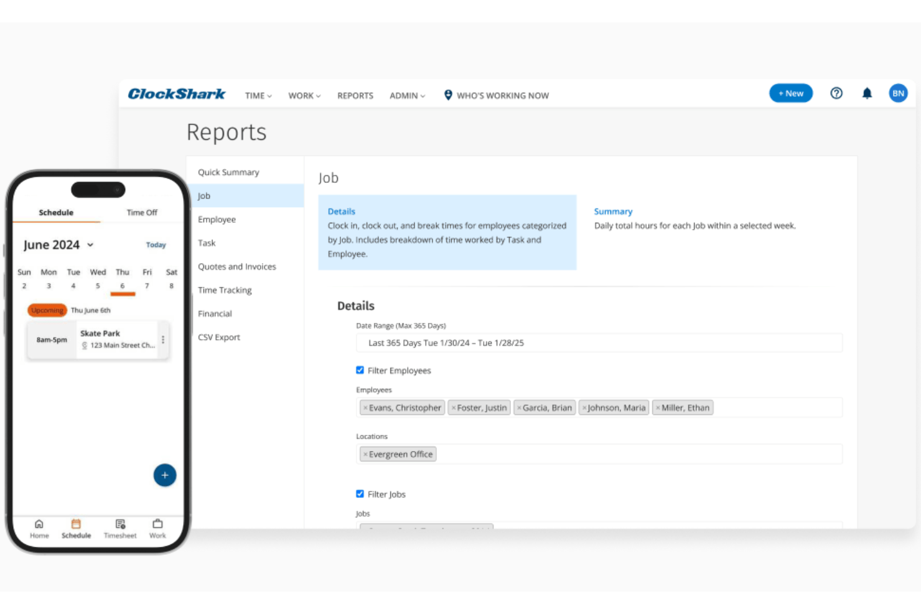The width and height of the screenshot is (921, 614).
Task: Select Quotes and Invoices report category
Action: pos(236,267)
